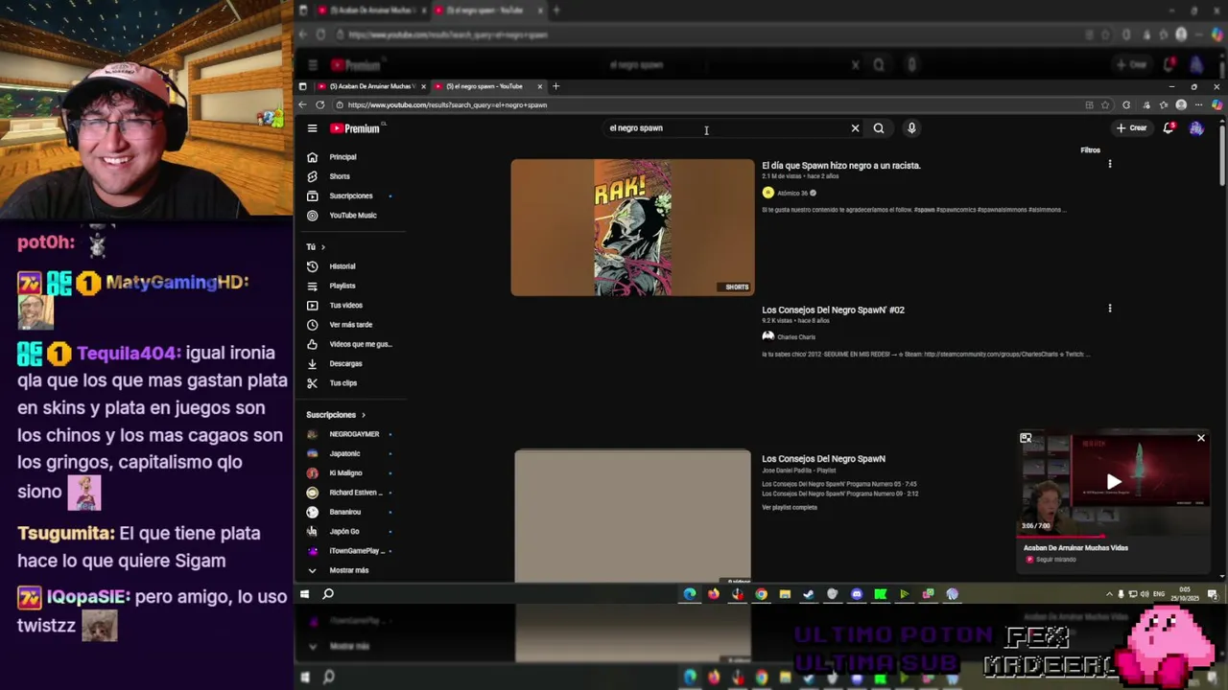Screen dimensions: 1228x690
Task: Open a new browser tab plus
Action: coord(555,86)
